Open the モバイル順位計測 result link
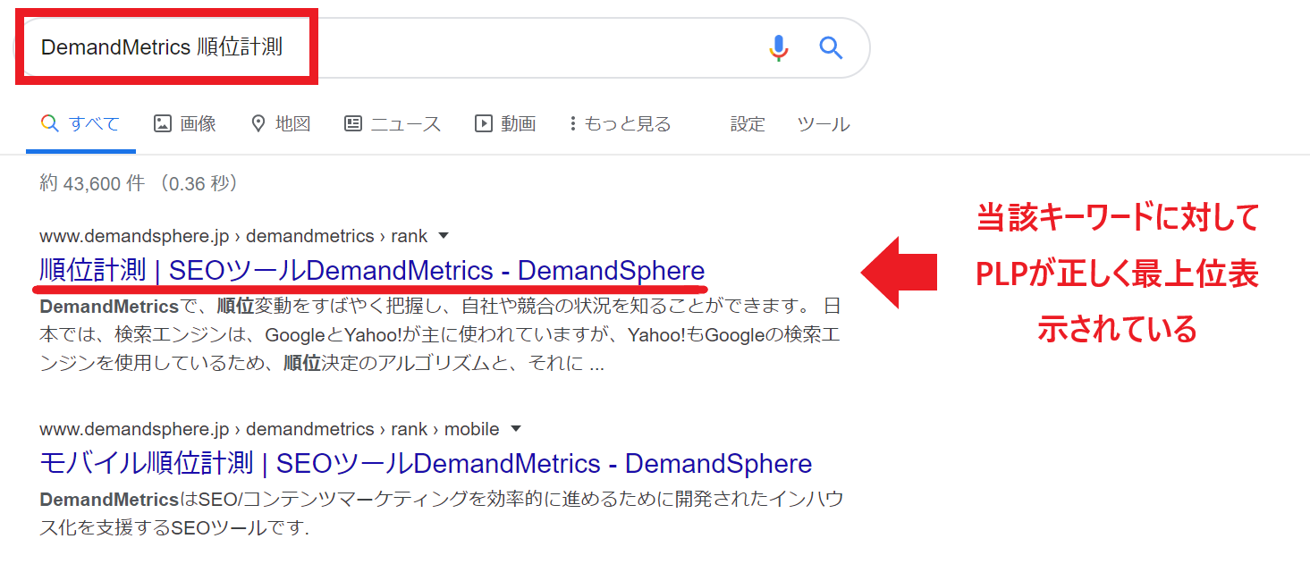The width and height of the screenshot is (1310, 564). (426, 463)
